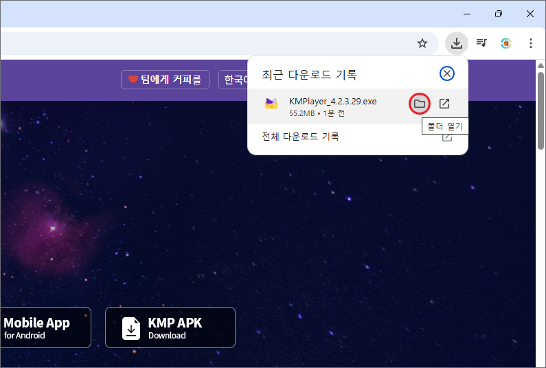546x368 pixels.
Task: Click the full download history external icon
Action: tap(447, 137)
